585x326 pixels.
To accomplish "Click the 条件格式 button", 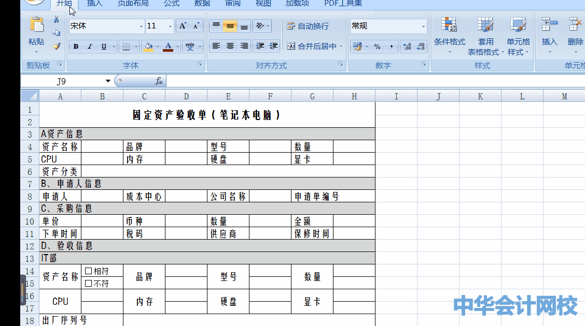I will point(449,35).
